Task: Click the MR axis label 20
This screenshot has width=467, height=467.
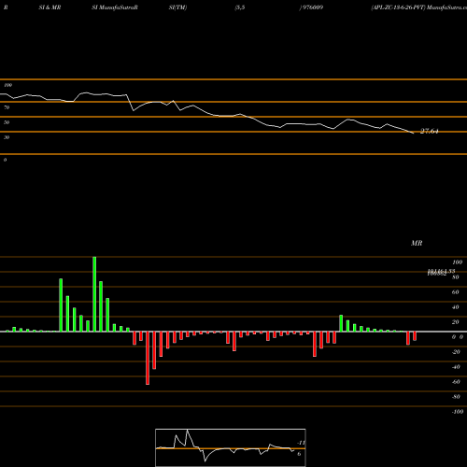Action: (x=455, y=322)
